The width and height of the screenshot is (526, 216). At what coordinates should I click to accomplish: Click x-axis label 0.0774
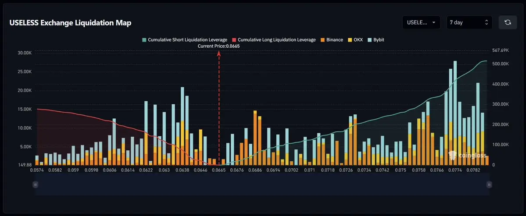tap(455, 170)
